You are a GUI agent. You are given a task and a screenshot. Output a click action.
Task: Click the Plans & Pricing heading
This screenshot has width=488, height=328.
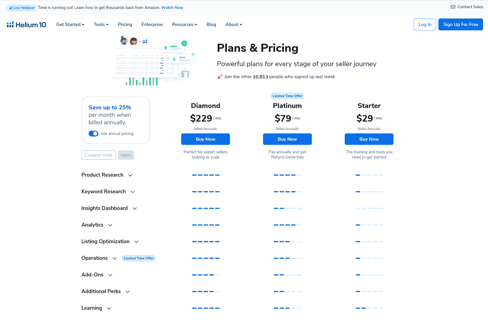coord(257,48)
